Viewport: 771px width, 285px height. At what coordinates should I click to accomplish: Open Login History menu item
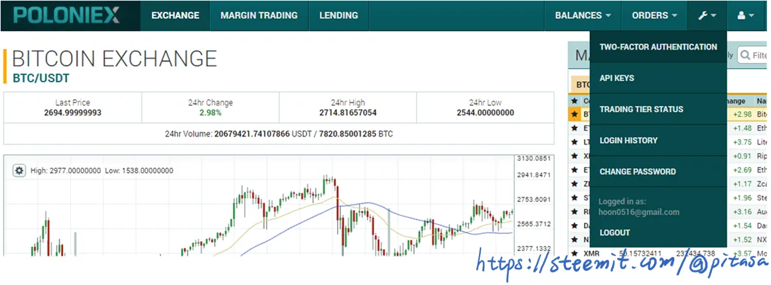658,141
